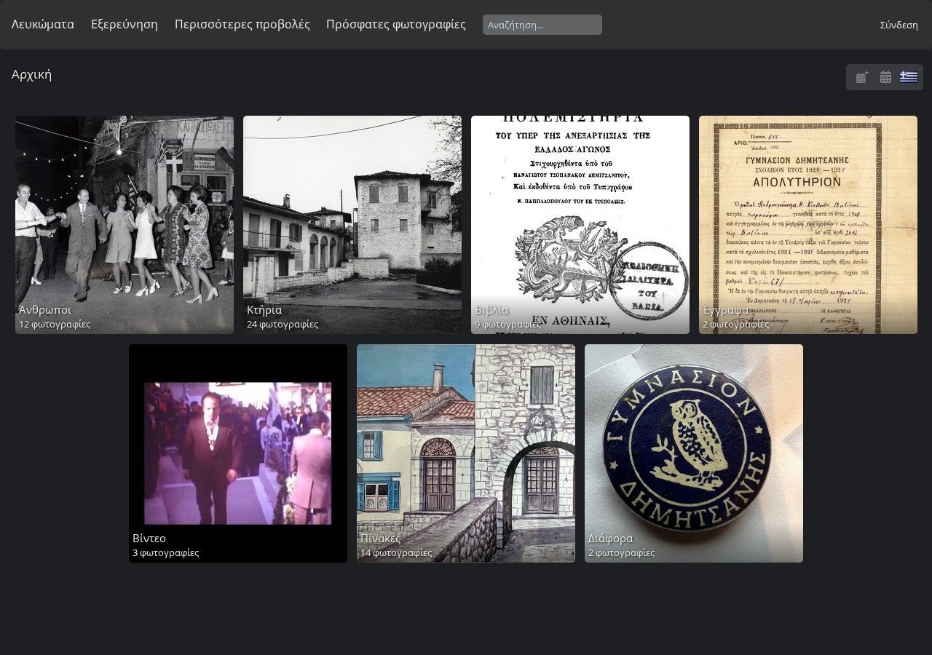This screenshot has height=655, width=932.
Task: Click the Πίνακες album title text
Action: click(x=380, y=539)
